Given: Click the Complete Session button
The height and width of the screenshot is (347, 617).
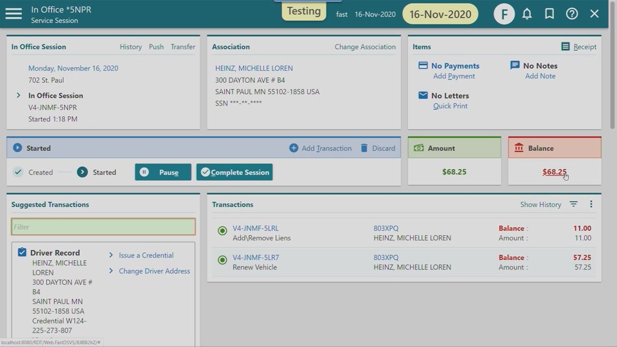Looking at the screenshot, I should [234, 172].
